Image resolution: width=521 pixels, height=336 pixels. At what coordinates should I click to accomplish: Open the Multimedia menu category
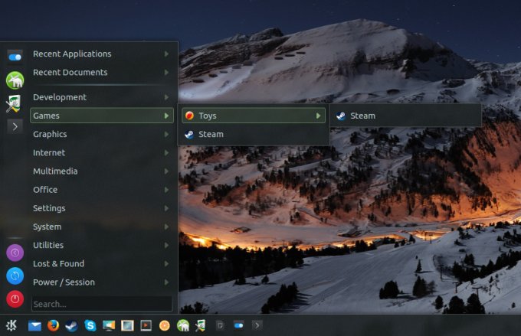[x=55, y=171]
